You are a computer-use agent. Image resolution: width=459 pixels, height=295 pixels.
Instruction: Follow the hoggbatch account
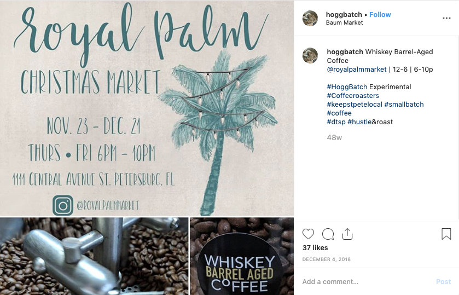pyautogui.click(x=380, y=15)
